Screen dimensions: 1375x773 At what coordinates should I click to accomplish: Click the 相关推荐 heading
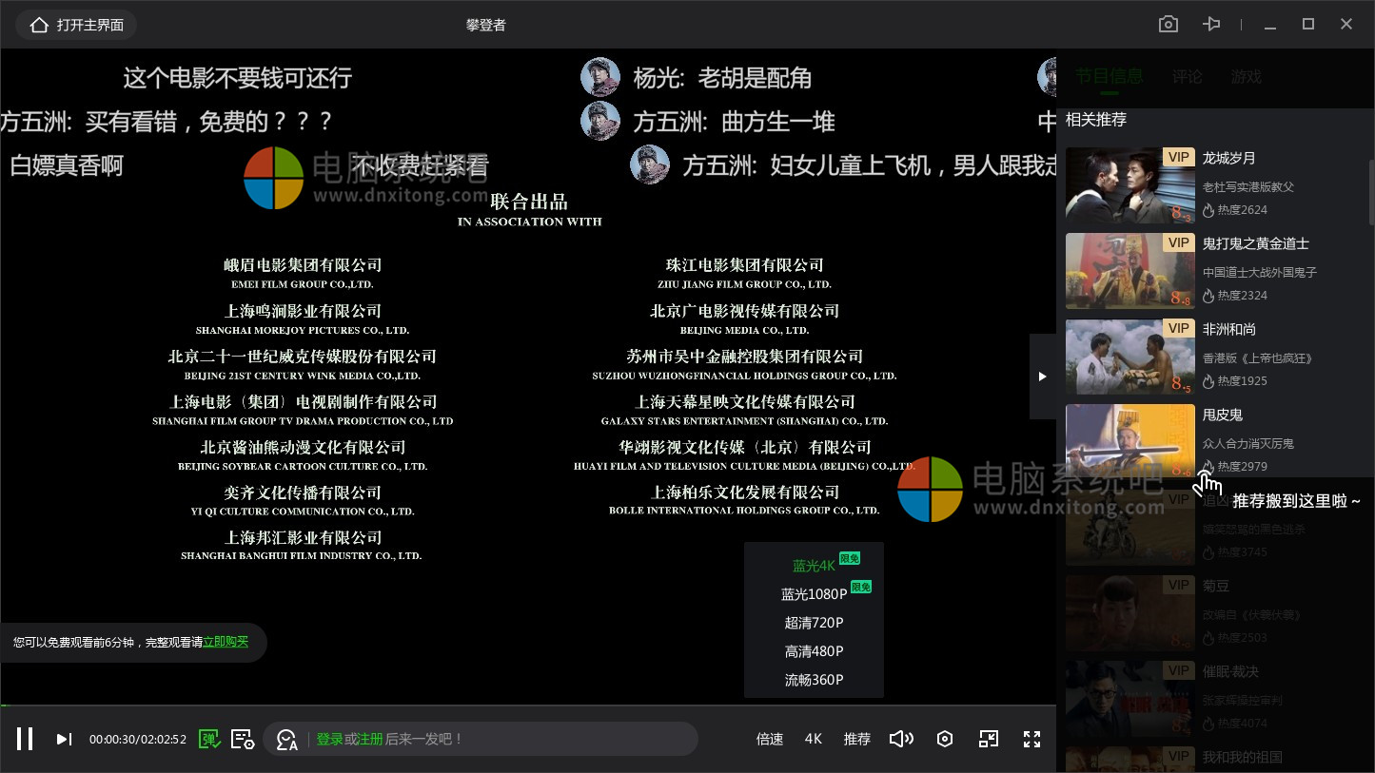[1096, 120]
